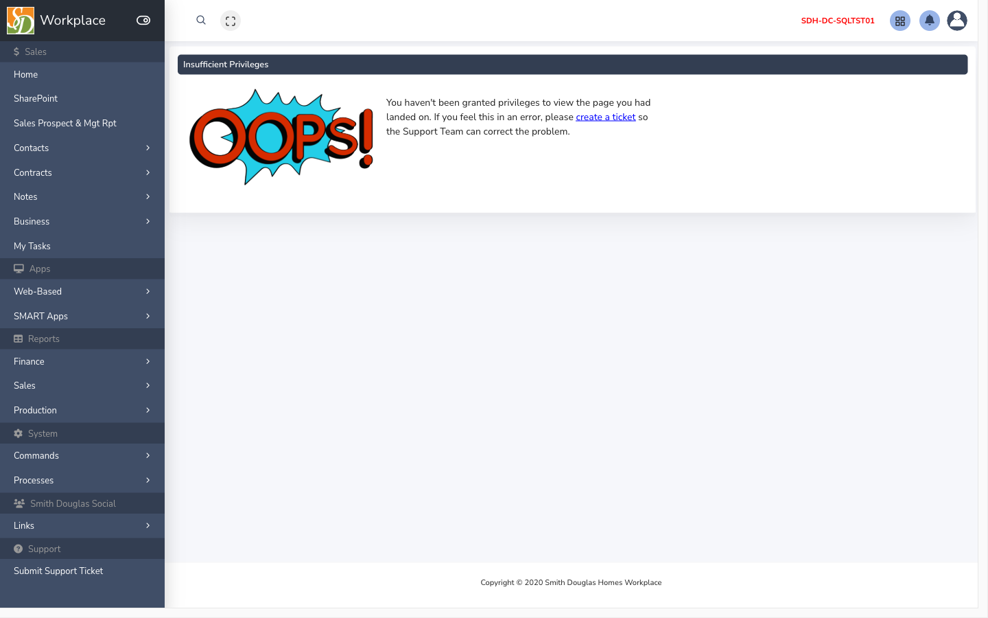Image resolution: width=988 pixels, height=618 pixels.
Task: Expand the Processes chevron
Action: pos(148,480)
